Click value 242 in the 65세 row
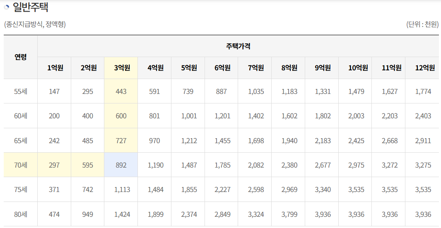This screenshot has height=228, width=441. click(x=54, y=141)
